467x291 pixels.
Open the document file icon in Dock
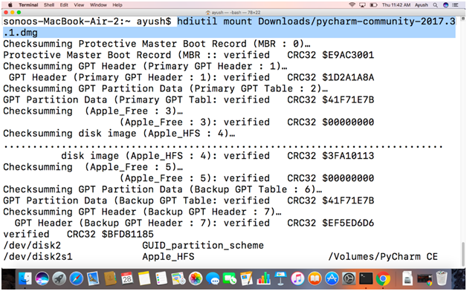[407, 278]
